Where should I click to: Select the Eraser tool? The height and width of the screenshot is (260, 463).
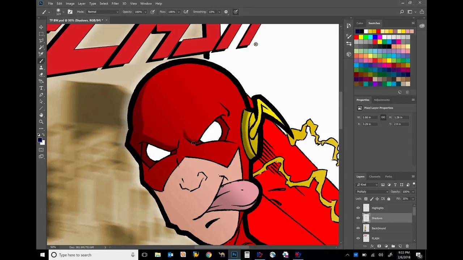[41, 74]
